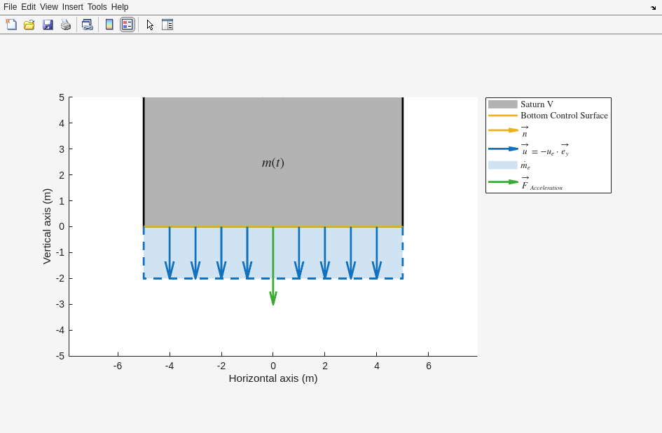Open the Help menu
This screenshot has width=662, height=433.
click(120, 7)
